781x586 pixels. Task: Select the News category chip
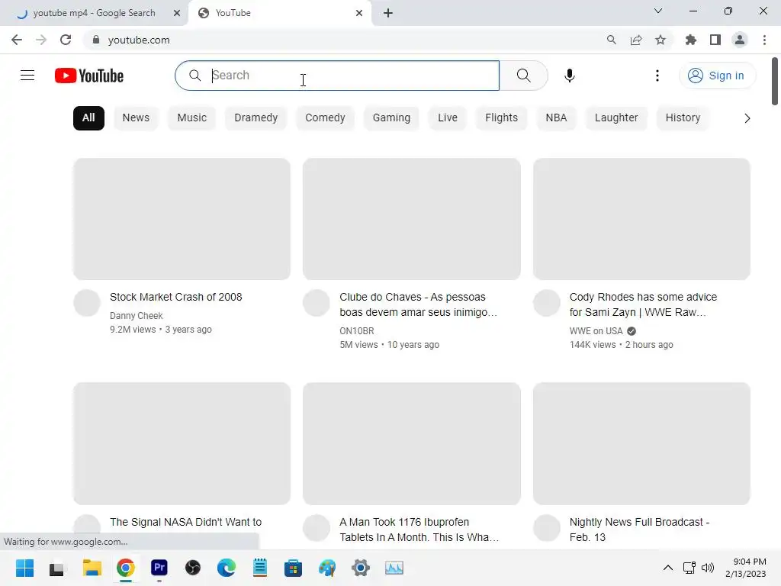coord(136,118)
